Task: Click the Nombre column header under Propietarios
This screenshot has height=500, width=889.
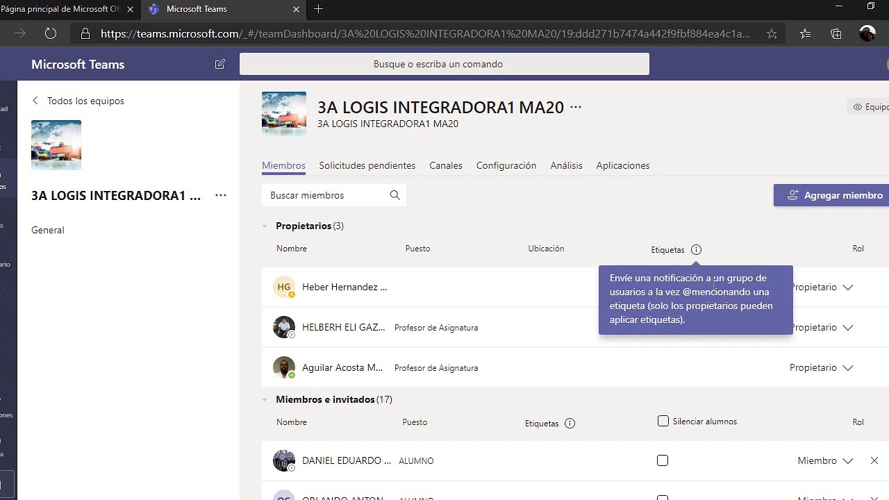Action: pos(292,249)
